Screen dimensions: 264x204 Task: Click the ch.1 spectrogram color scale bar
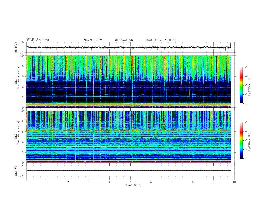pyautogui.click(x=241, y=85)
